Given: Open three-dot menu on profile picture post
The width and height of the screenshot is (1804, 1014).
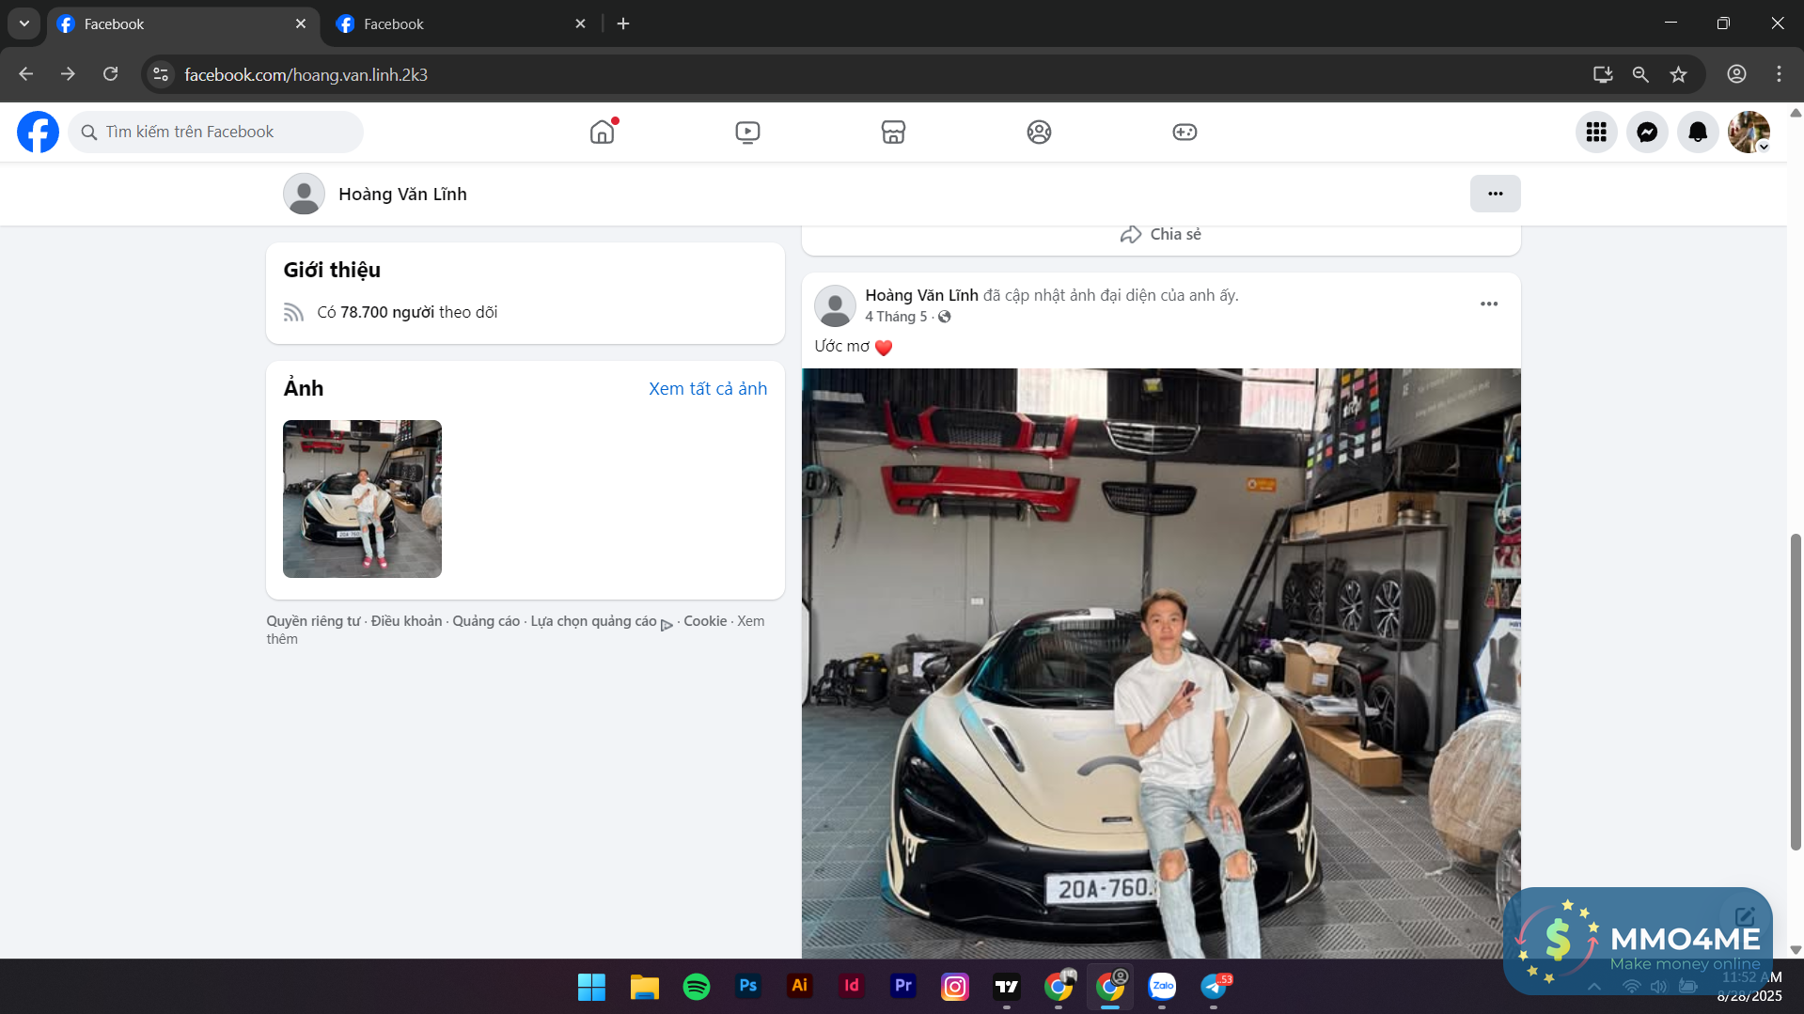Looking at the screenshot, I should (x=1489, y=304).
